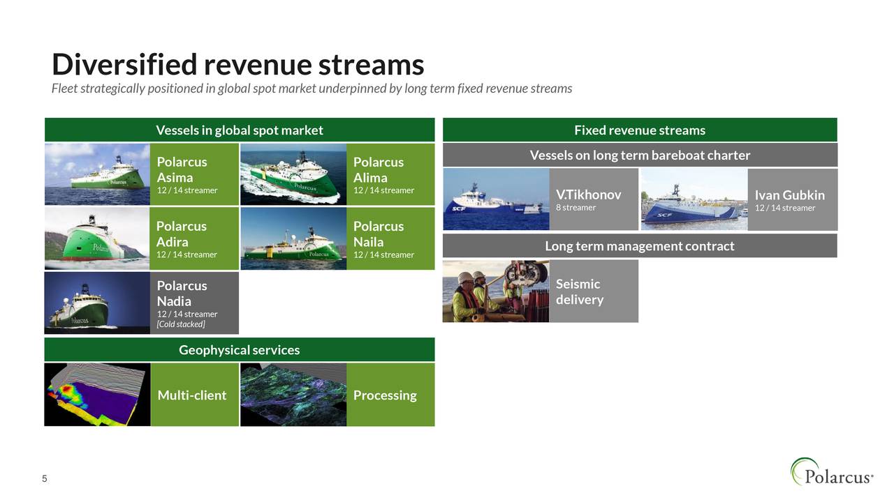Click the Polarcus Adira vessel photo
This screenshot has height=502, width=894.
(x=97, y=238)
